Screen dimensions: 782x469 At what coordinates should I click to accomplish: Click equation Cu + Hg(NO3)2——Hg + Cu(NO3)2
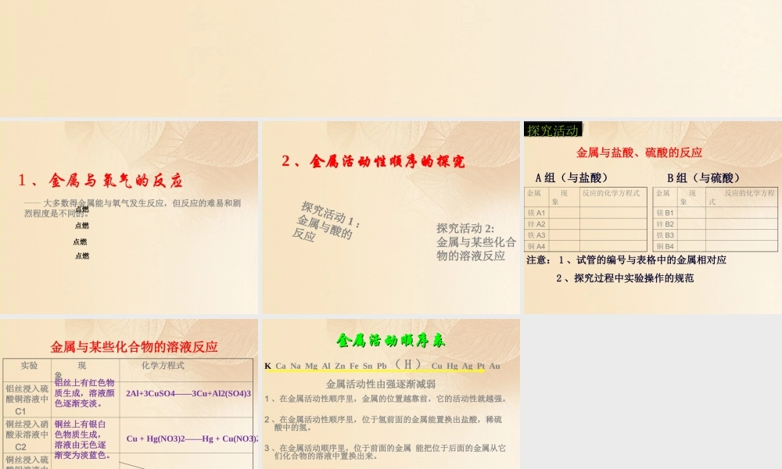[192, 439]
